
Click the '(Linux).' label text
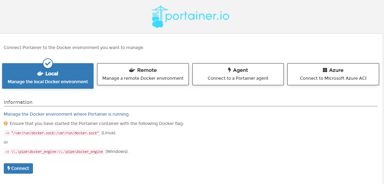tap(109, 133)
